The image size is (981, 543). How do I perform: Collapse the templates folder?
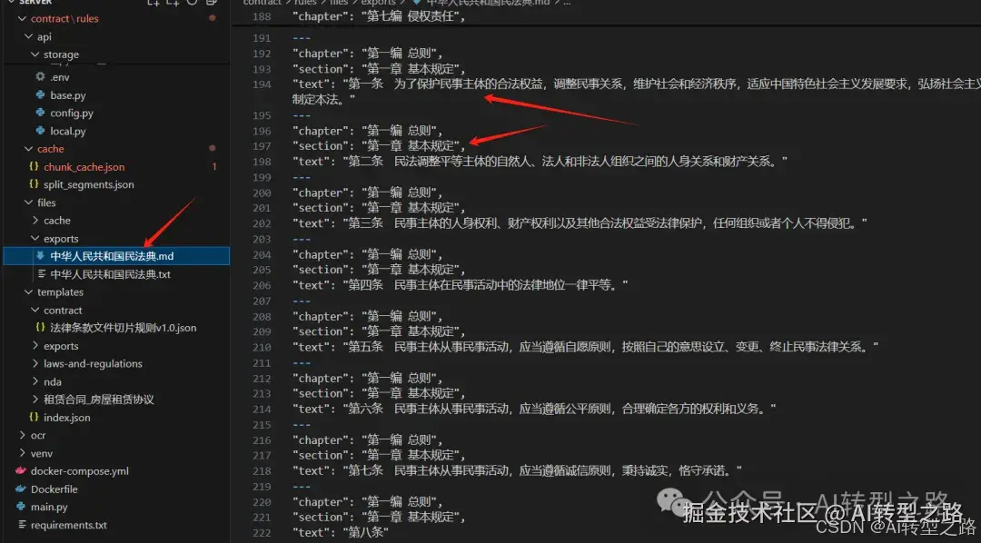(28, 291)
